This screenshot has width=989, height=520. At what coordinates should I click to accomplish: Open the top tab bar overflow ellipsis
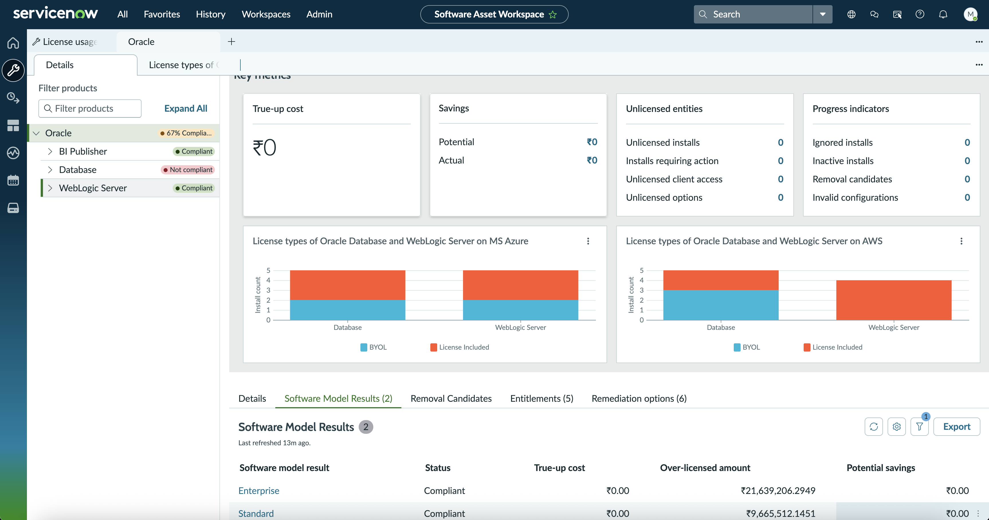click(979, 42)
